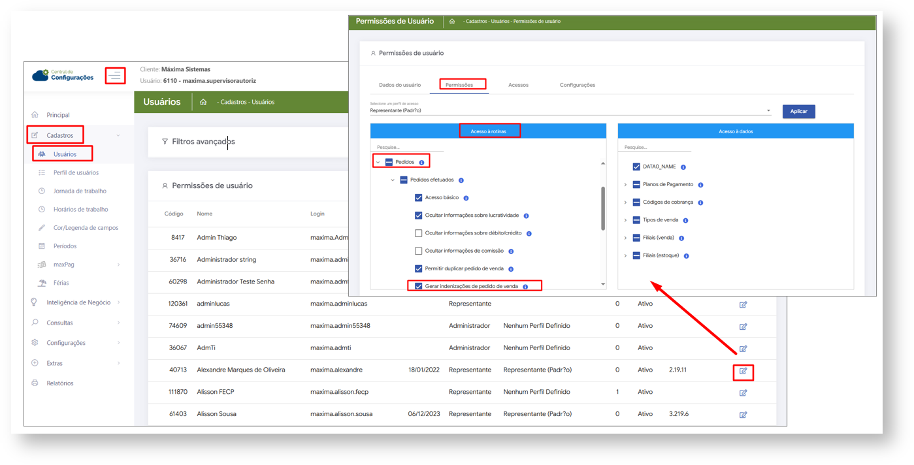The height and width of the screenshot is (465, 914).
Task: Click edit icon for Alisson Sousa row
Action: tap(743, 415)
